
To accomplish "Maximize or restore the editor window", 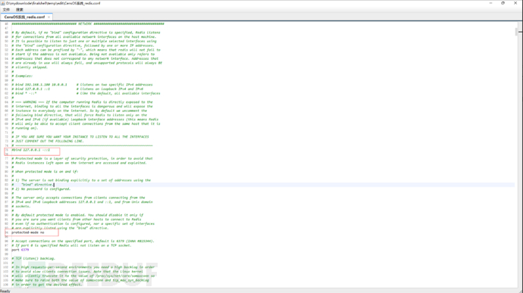I will click(x=503, y=3).
